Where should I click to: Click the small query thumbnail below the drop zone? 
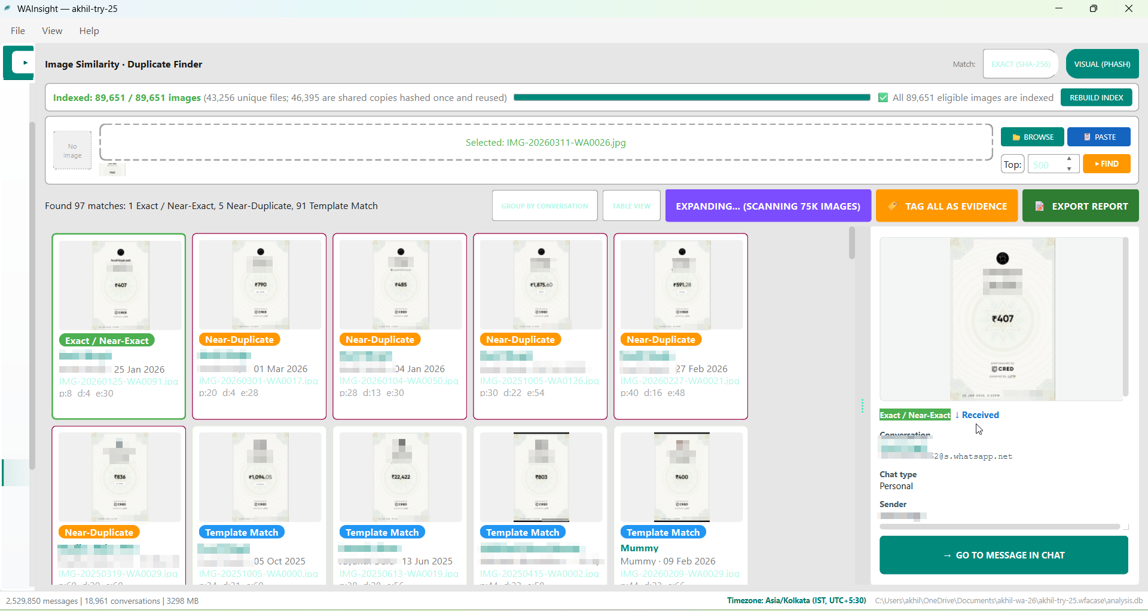(112, 170)
